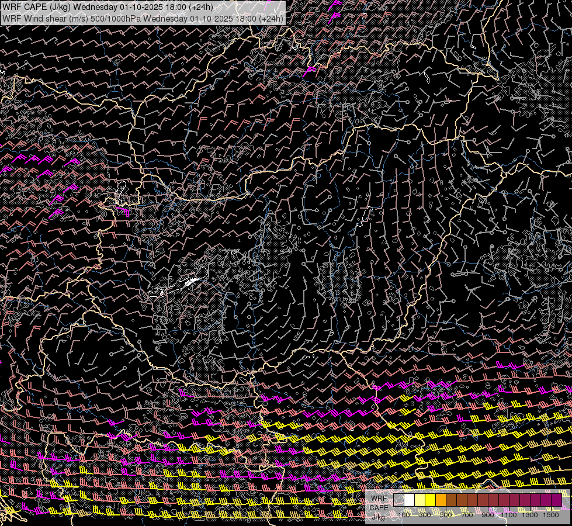This screenshot has height=526, width=572.
Task: Click the dotted gray first legend swatch
Action: coord(399,500)
